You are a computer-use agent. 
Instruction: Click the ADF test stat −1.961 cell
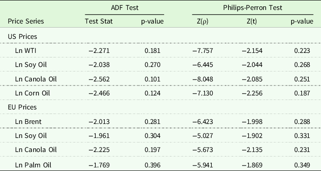pos(99,136)
